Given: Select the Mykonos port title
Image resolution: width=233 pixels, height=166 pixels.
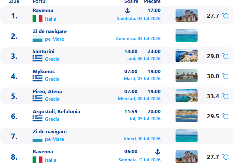Looking at the screenshot, I should 44,72.
